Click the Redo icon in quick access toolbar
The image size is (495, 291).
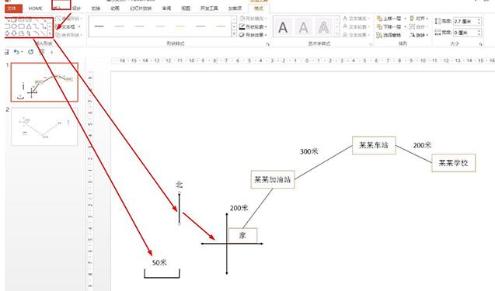click(x=30, y=52)
